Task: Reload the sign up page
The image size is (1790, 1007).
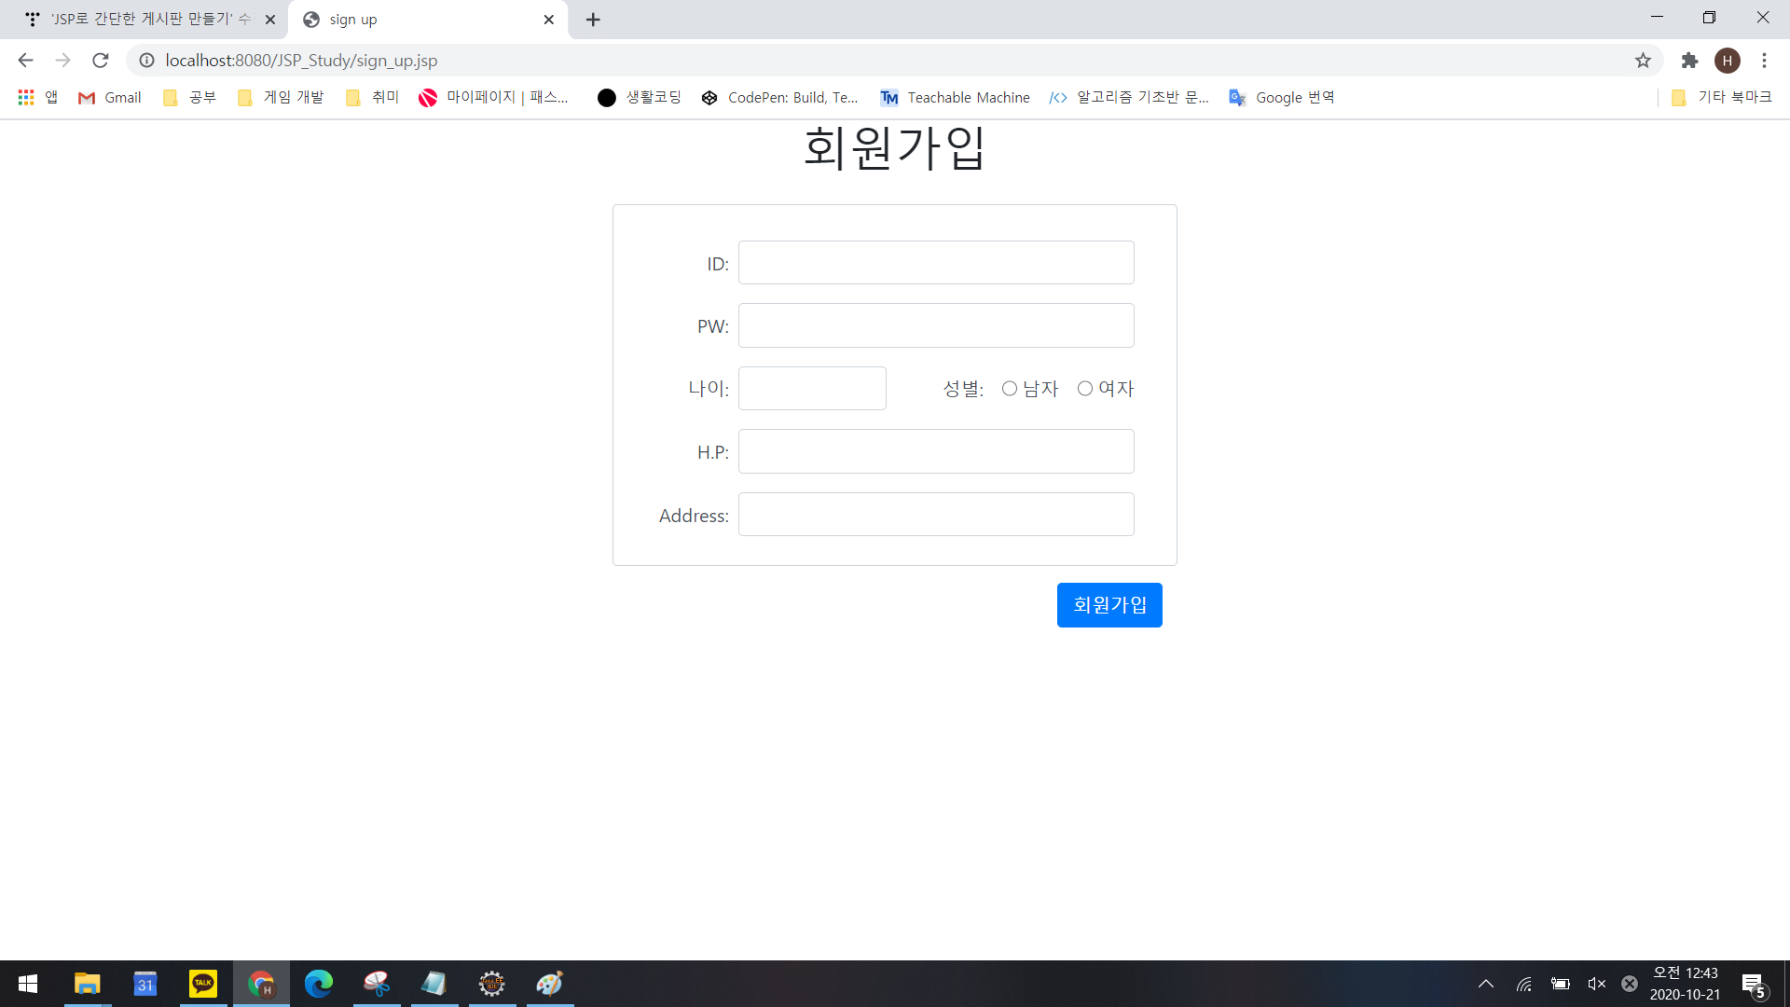Action: pyautogui.click(x=101, y=61)
